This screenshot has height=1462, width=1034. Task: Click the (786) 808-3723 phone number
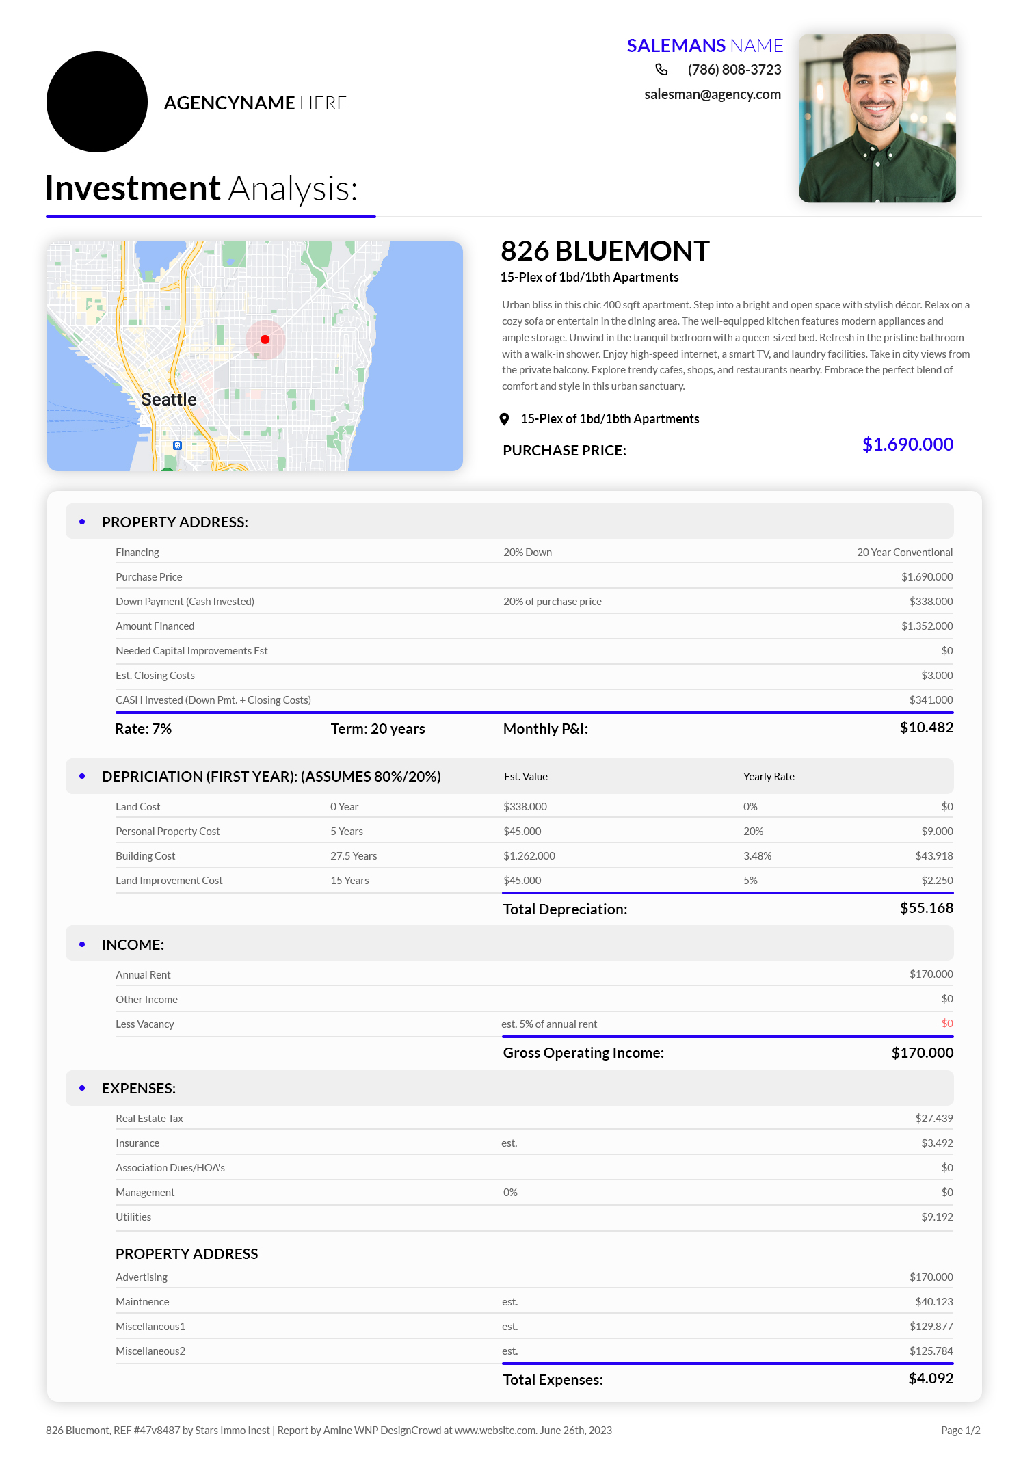point(734,70)
